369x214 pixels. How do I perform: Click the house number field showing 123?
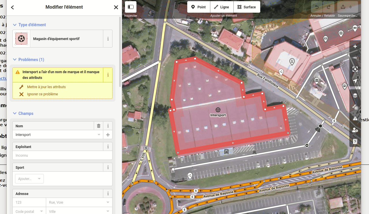tap(29, 202)
